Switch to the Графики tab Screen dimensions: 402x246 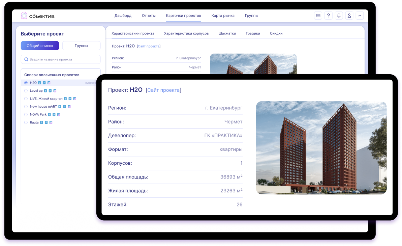(x=253, y=33)
